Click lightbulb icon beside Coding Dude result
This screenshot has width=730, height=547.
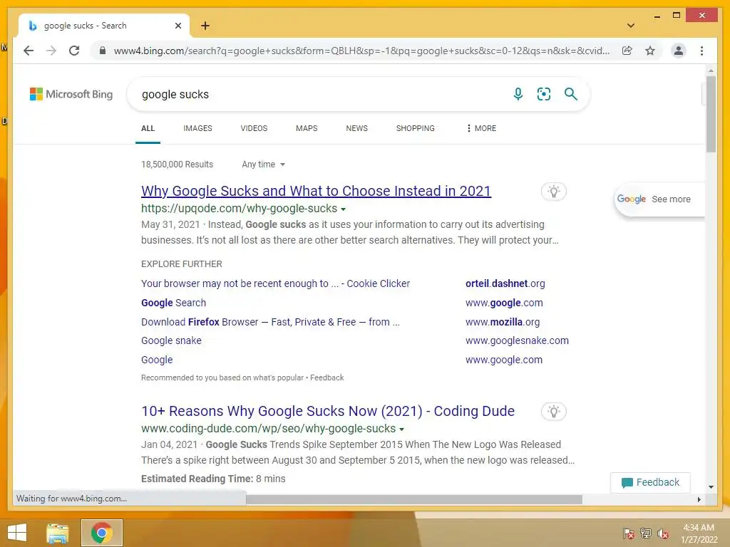tap(553, 412)
